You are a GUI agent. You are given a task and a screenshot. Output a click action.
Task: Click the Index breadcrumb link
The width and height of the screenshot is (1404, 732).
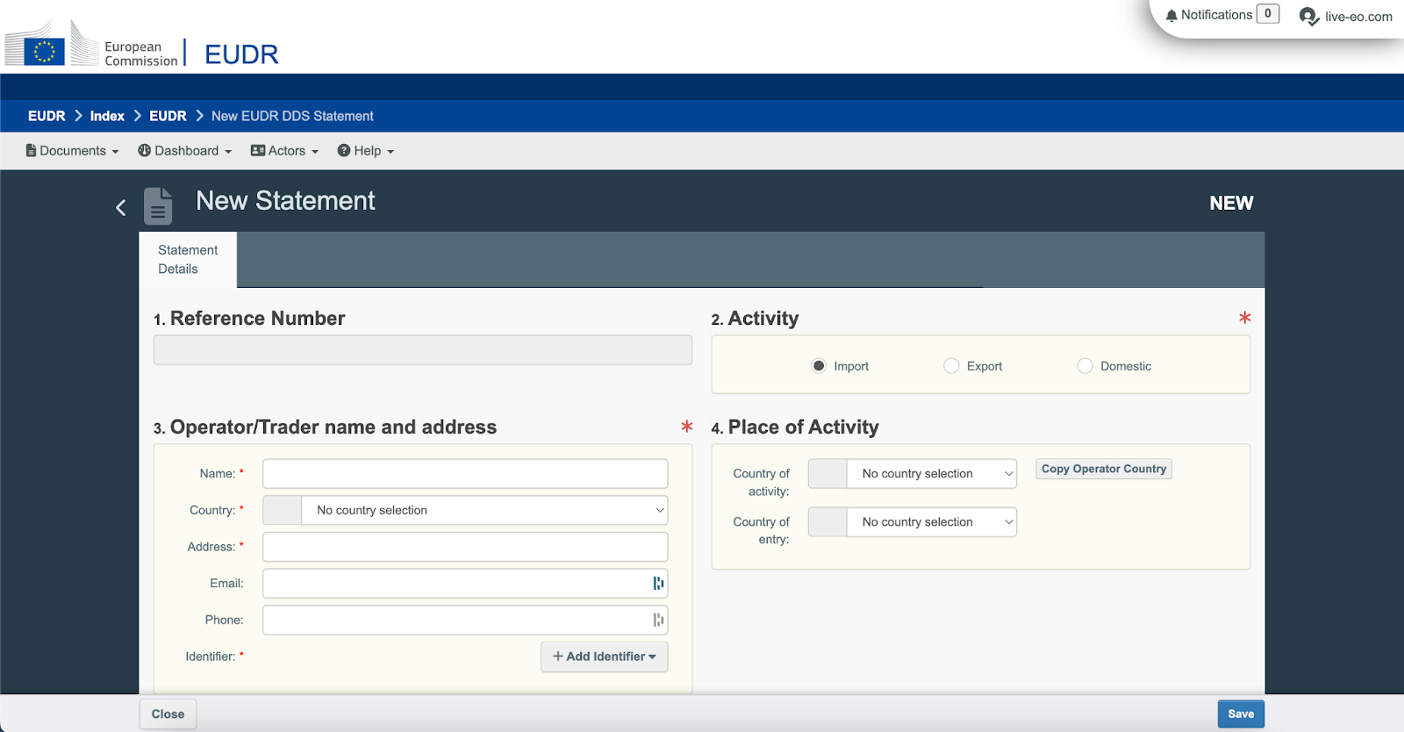coord(107,116)
